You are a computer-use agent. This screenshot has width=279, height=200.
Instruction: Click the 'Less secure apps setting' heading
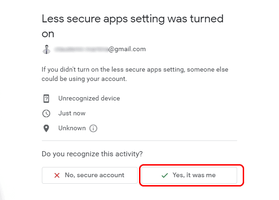tap(116, 19)
